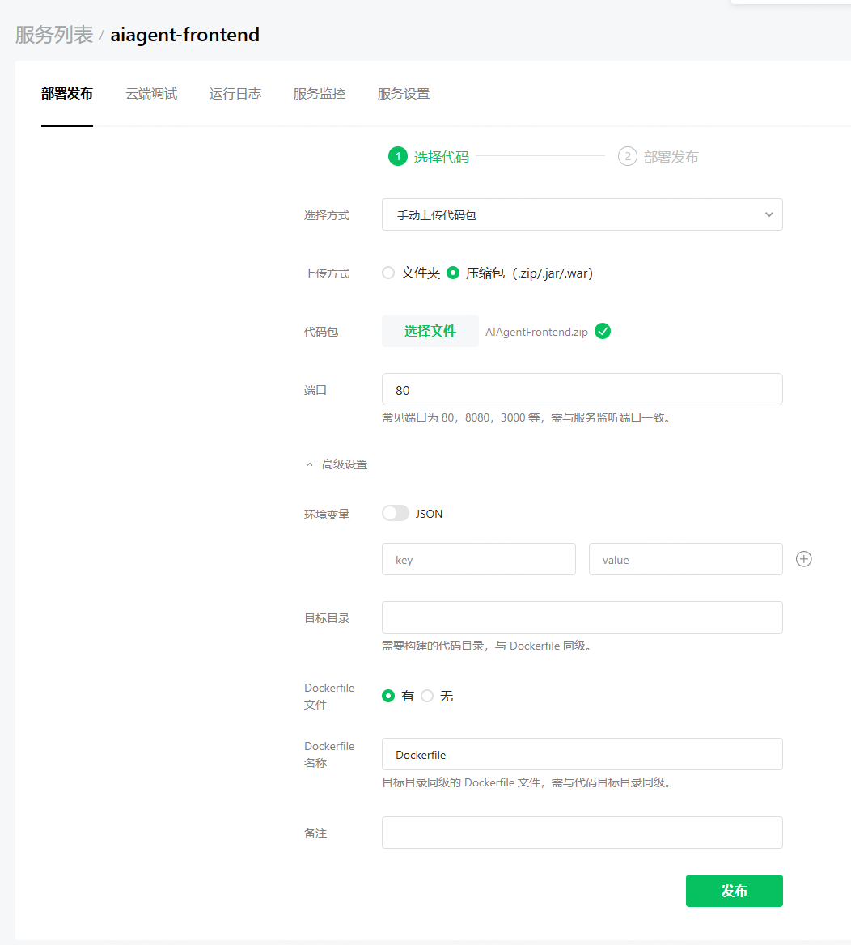
Task: Click the 服务列表 breadcrumb link
Action: pos(54,36)
